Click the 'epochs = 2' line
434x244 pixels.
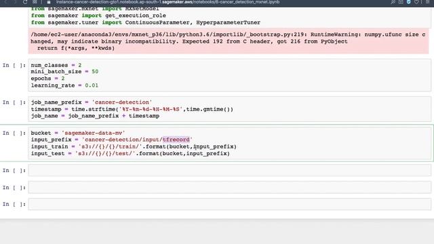[x=47, y=79]
